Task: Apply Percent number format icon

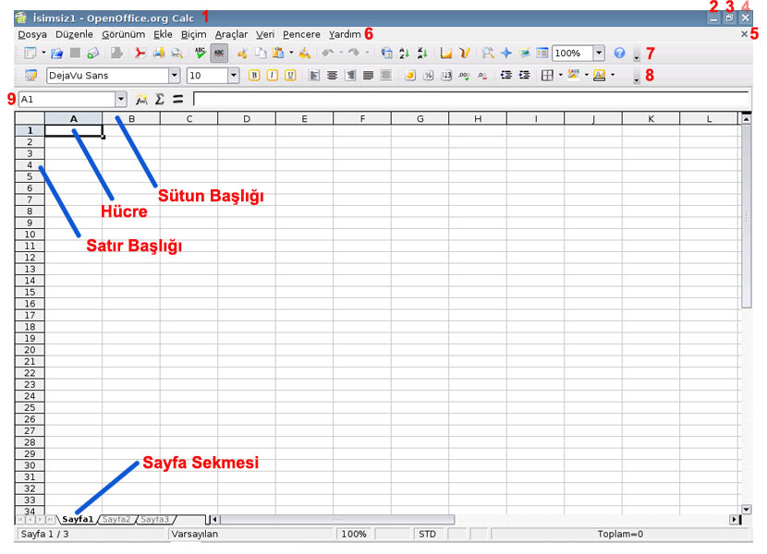Action: click(428, 76)
